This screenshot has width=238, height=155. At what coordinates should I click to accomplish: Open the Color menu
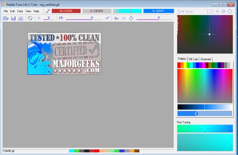pos(20,11)
